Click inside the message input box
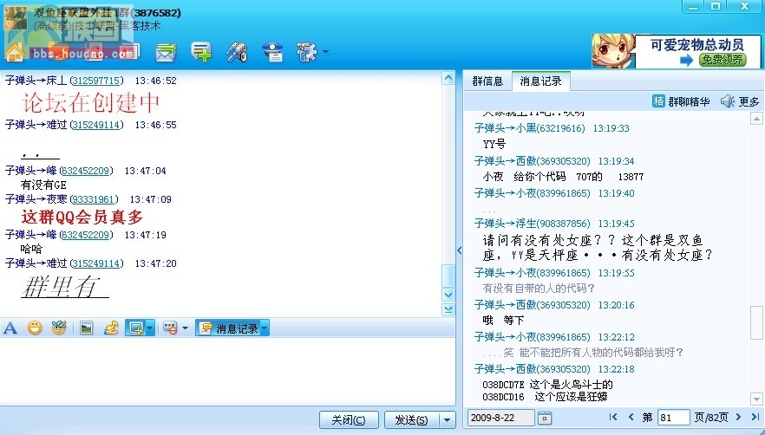This screenshot has height=435, width=765. pos(227,371)
